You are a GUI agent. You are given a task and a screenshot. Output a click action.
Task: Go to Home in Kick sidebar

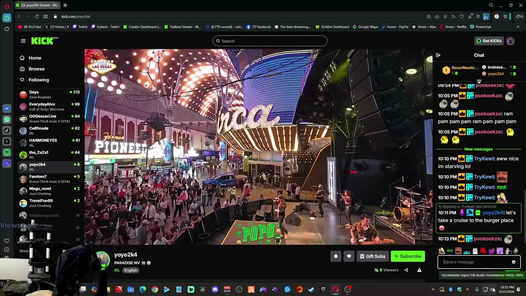(x=31, y=58)
